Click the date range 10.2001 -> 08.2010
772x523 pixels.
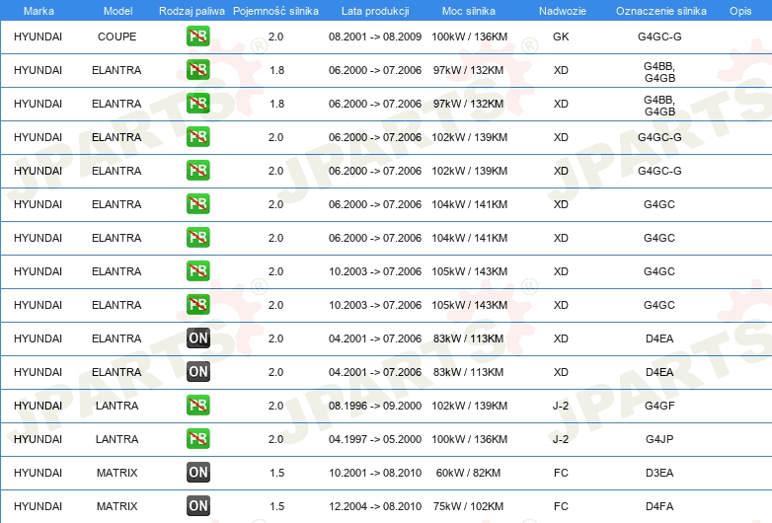pyautogui.click(x=375, y=473)
